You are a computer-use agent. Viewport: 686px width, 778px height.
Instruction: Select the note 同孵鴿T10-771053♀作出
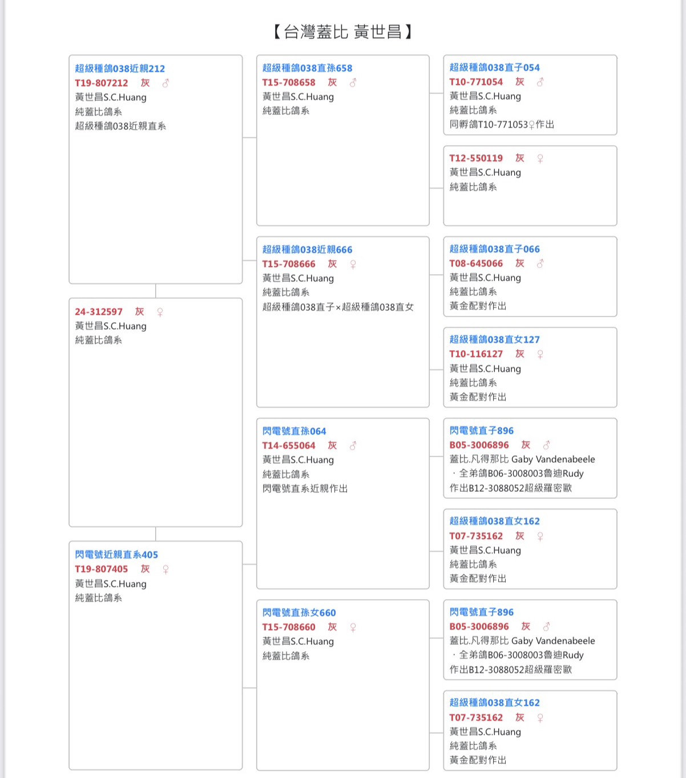(502, 125)
